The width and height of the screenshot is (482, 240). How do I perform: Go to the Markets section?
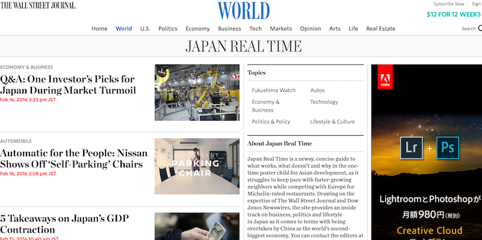tap(281, 28)
